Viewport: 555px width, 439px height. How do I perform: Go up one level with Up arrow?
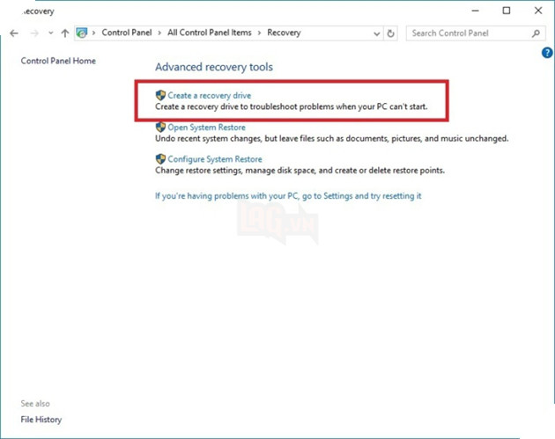coord(65,33)
